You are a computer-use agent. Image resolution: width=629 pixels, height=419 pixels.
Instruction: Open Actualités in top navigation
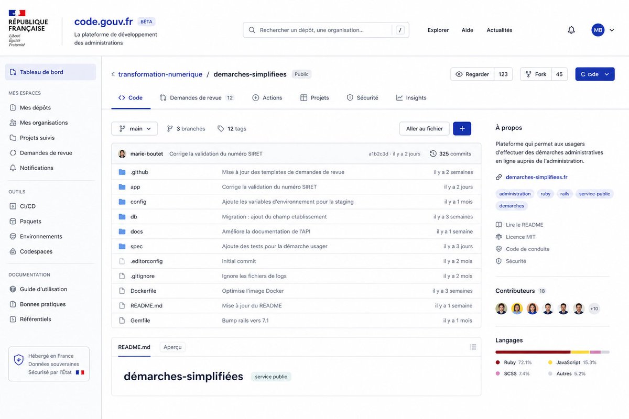point(500,30)
